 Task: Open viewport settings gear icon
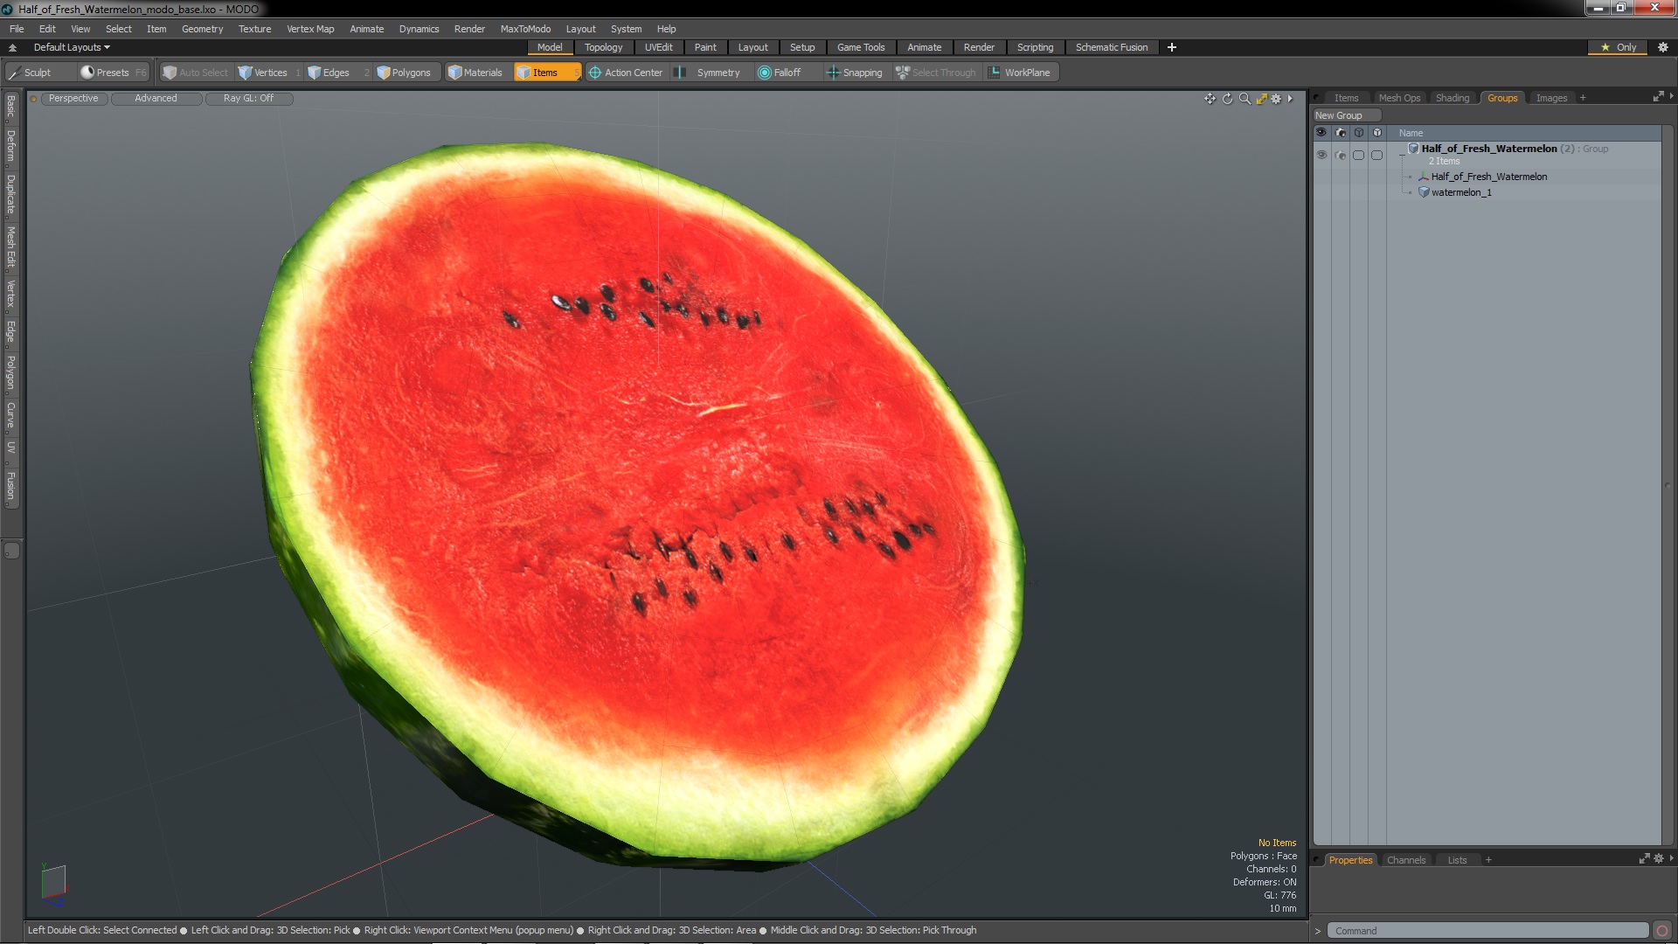tap(1276, 99)
